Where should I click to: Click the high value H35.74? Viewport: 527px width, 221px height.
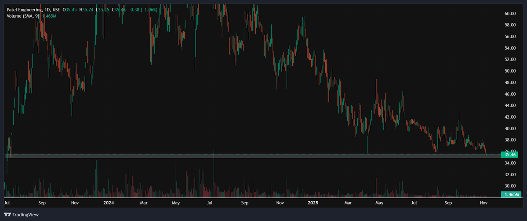tap(86, 10)
